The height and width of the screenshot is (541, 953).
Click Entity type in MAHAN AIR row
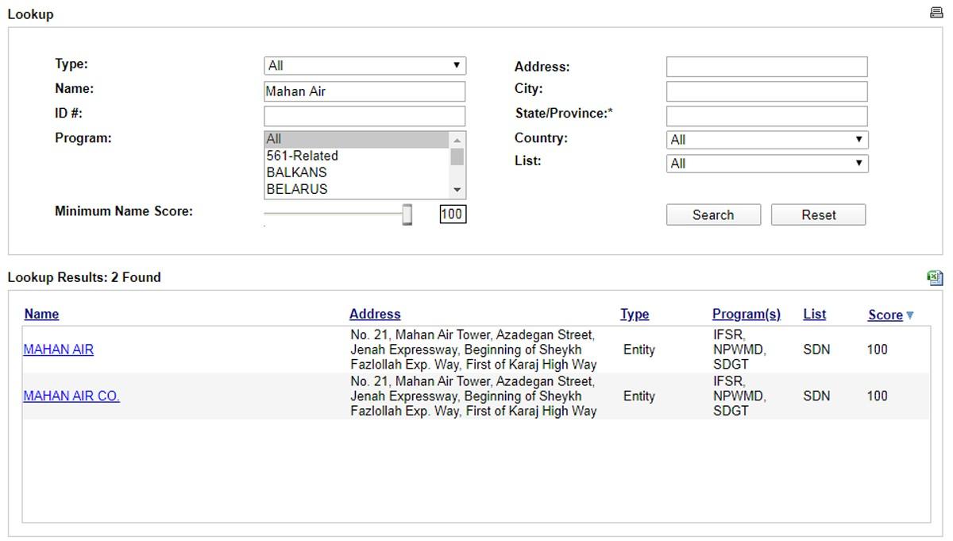pos(639,350)
